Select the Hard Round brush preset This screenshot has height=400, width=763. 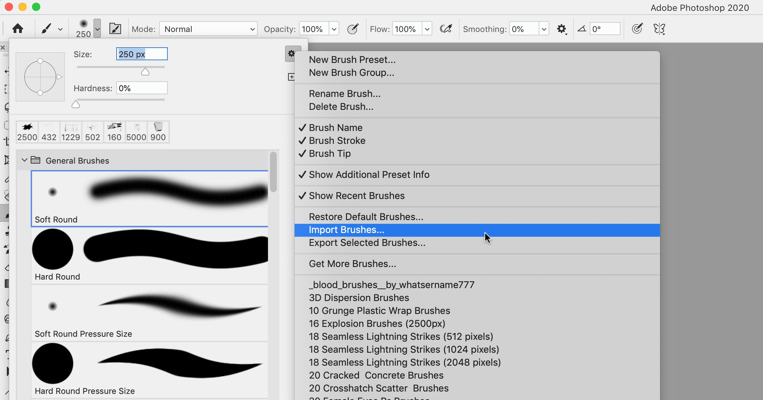149,255
